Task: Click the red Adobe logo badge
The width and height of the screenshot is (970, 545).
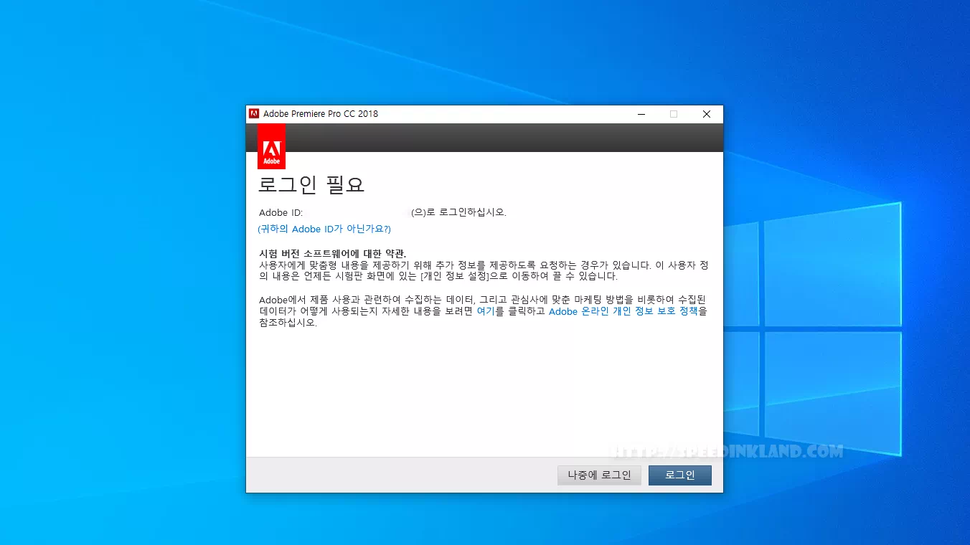Action: point(271,146)
